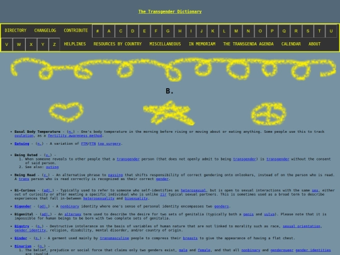Jump to letter H entries
The width and height of the screenshot is (340, 255).
(x=179, y=31)
